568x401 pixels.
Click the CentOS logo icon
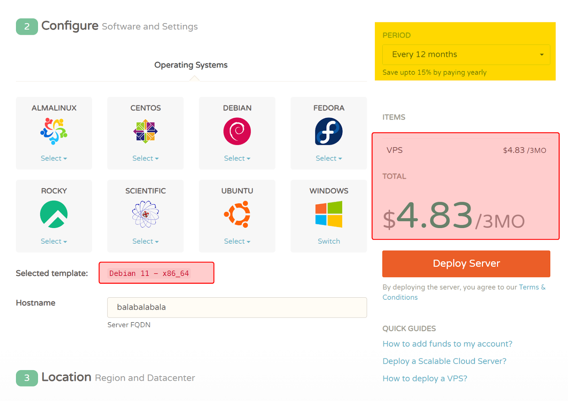pyautogui.click(x=145, y=131)
